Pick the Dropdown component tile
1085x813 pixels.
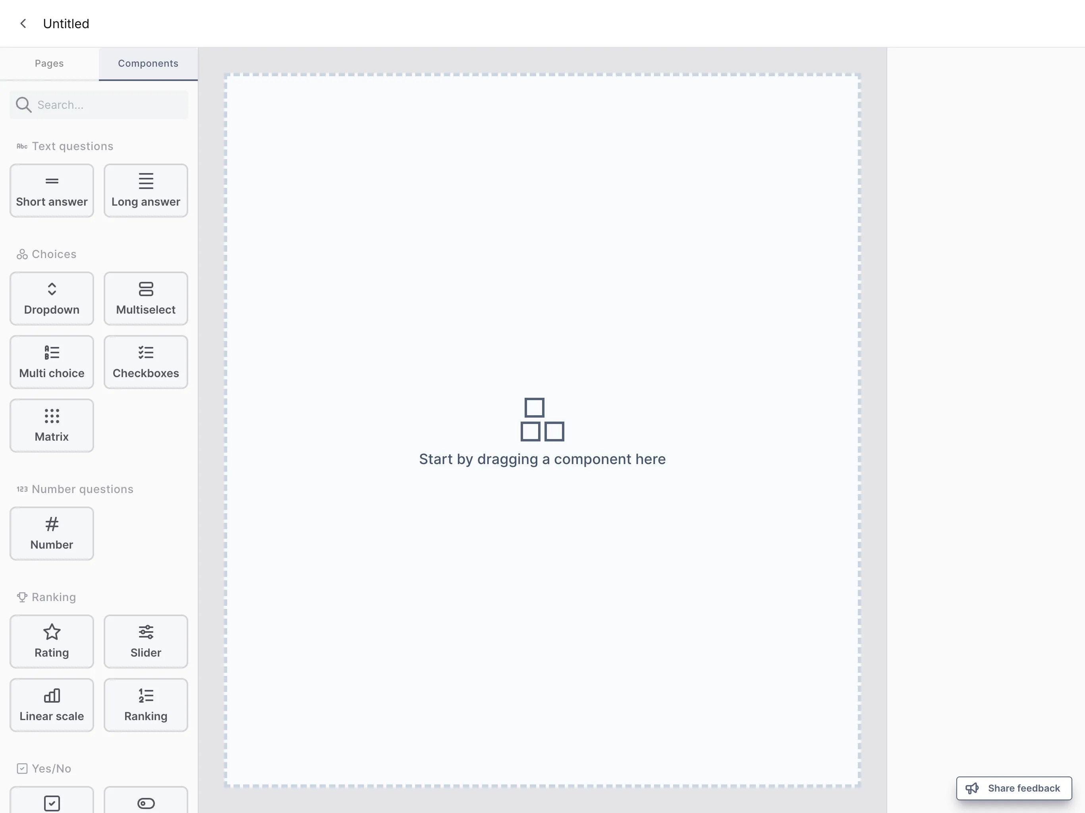pyautogui.click(x=52, y=299)
